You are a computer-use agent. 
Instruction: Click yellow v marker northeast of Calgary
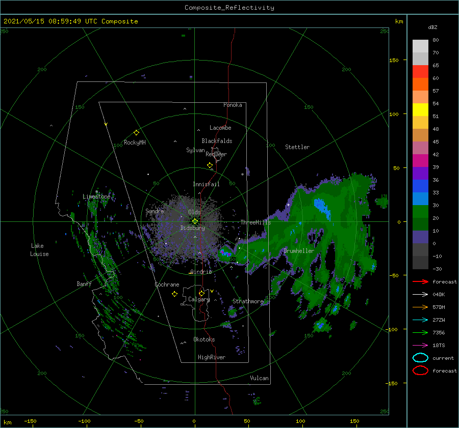coord(212,291)
